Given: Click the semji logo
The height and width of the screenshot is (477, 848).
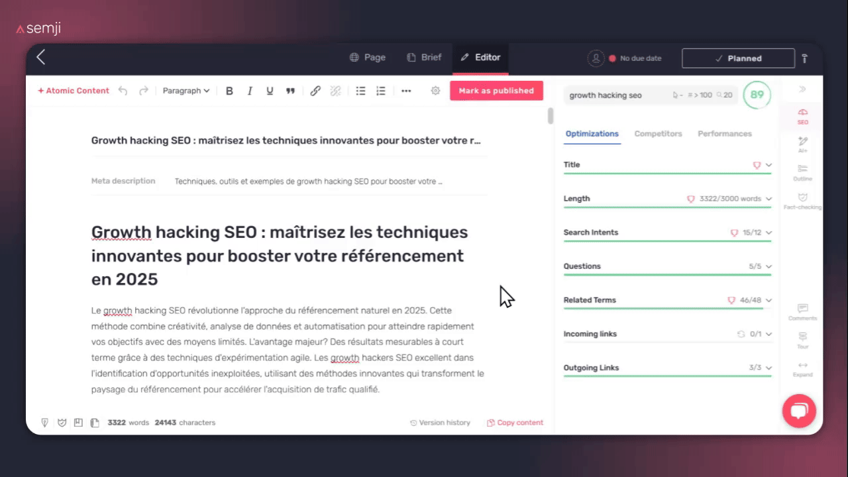Looking at the screenshot, I should pyautogui.click(x=39, y=28).
